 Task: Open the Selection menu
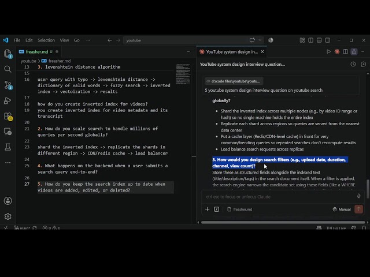click(46, 40)
